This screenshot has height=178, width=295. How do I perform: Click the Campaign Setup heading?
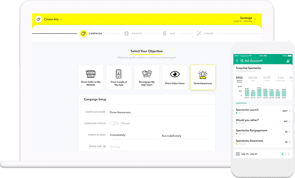(x=95, y=99)
